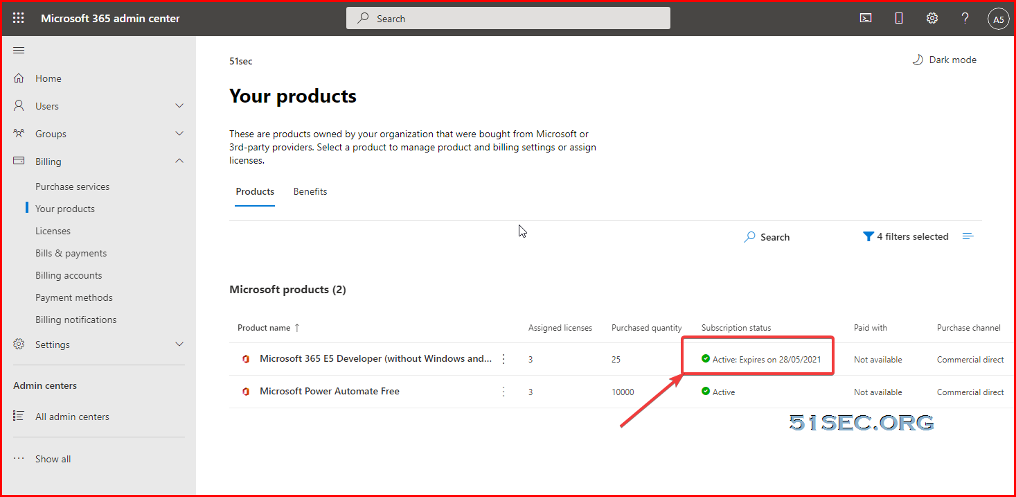The width and height of the screenshot is (1016, 497).
Task: Click the Product name column header
Action: [264, 328]
